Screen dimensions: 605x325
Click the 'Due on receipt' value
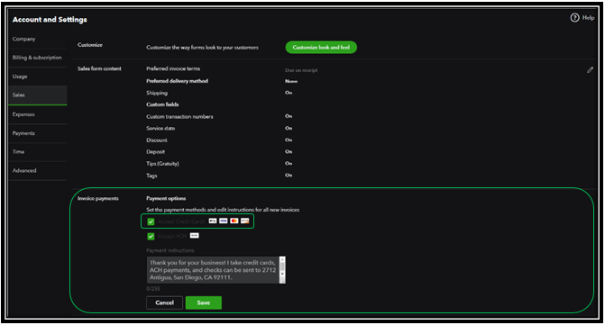point(301,70)
